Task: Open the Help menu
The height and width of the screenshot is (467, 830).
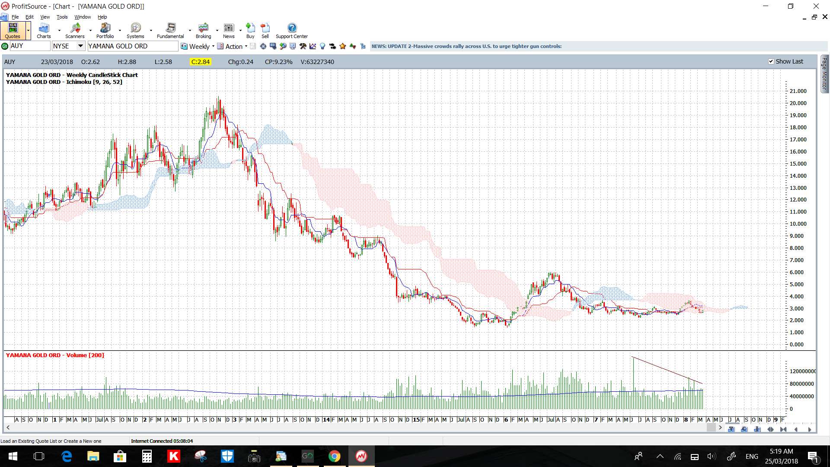Action: [x=102, y=17]
